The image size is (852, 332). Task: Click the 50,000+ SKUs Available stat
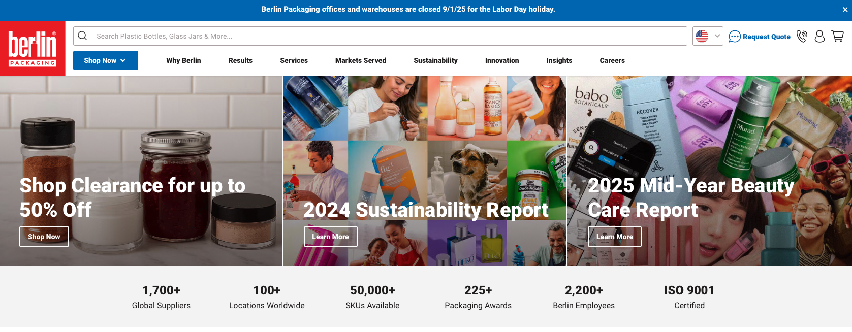(372, 297)
